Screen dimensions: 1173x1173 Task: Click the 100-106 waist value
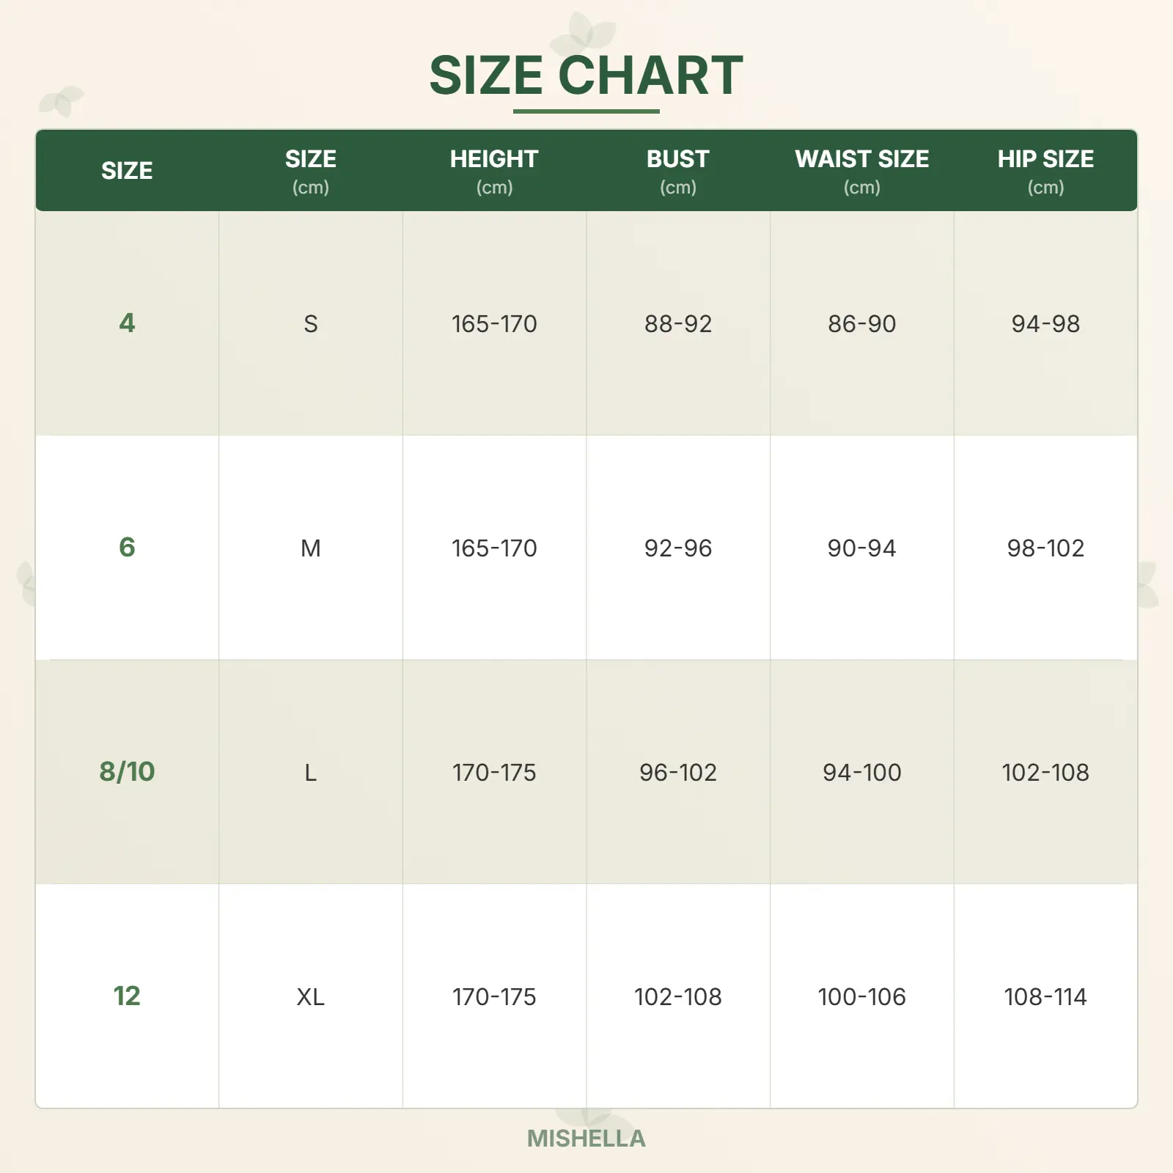pos(861,997)
